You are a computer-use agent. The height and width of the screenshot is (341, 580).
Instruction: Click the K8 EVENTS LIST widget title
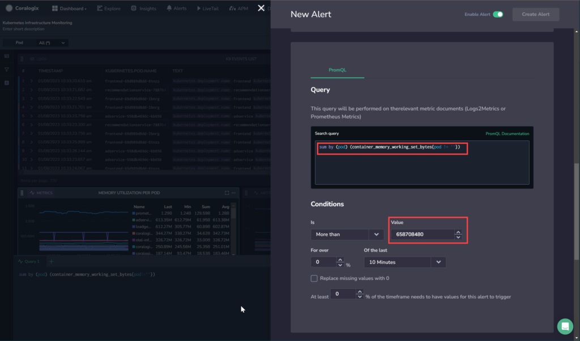click(x=241, y=59)
